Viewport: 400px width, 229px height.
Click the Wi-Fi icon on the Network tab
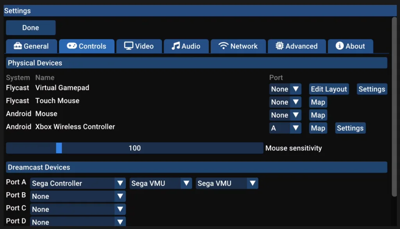click(x=223, y=46)
